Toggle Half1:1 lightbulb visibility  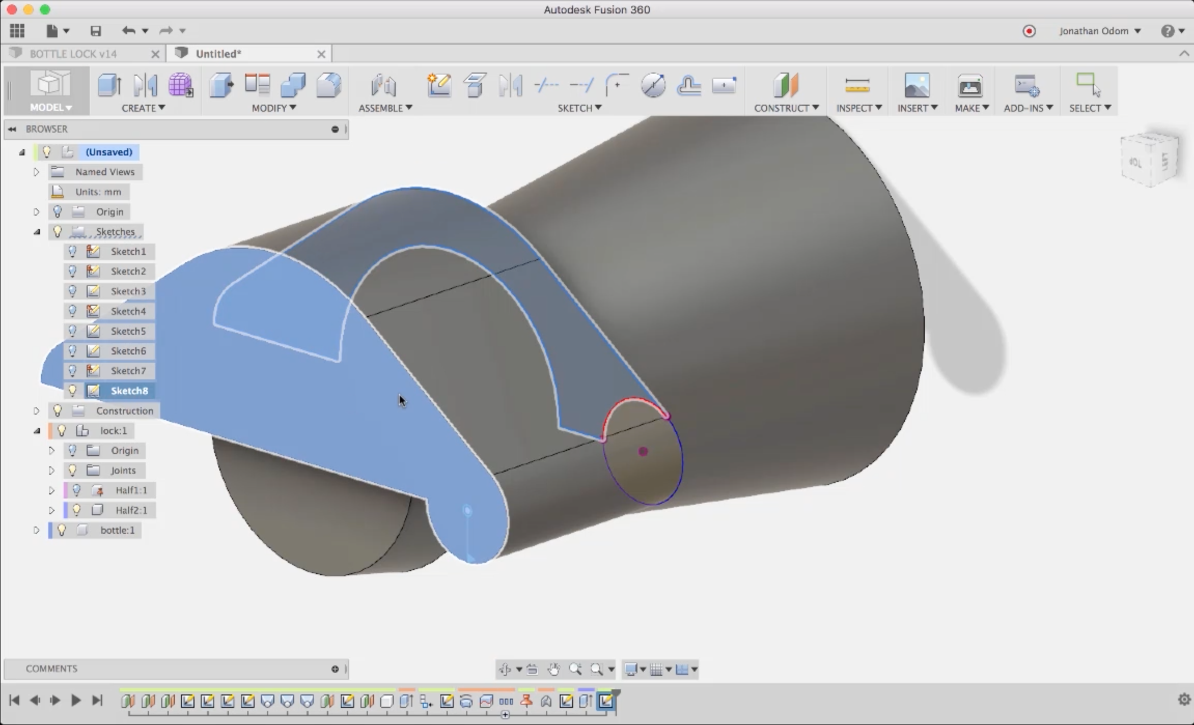click(77, 490)
